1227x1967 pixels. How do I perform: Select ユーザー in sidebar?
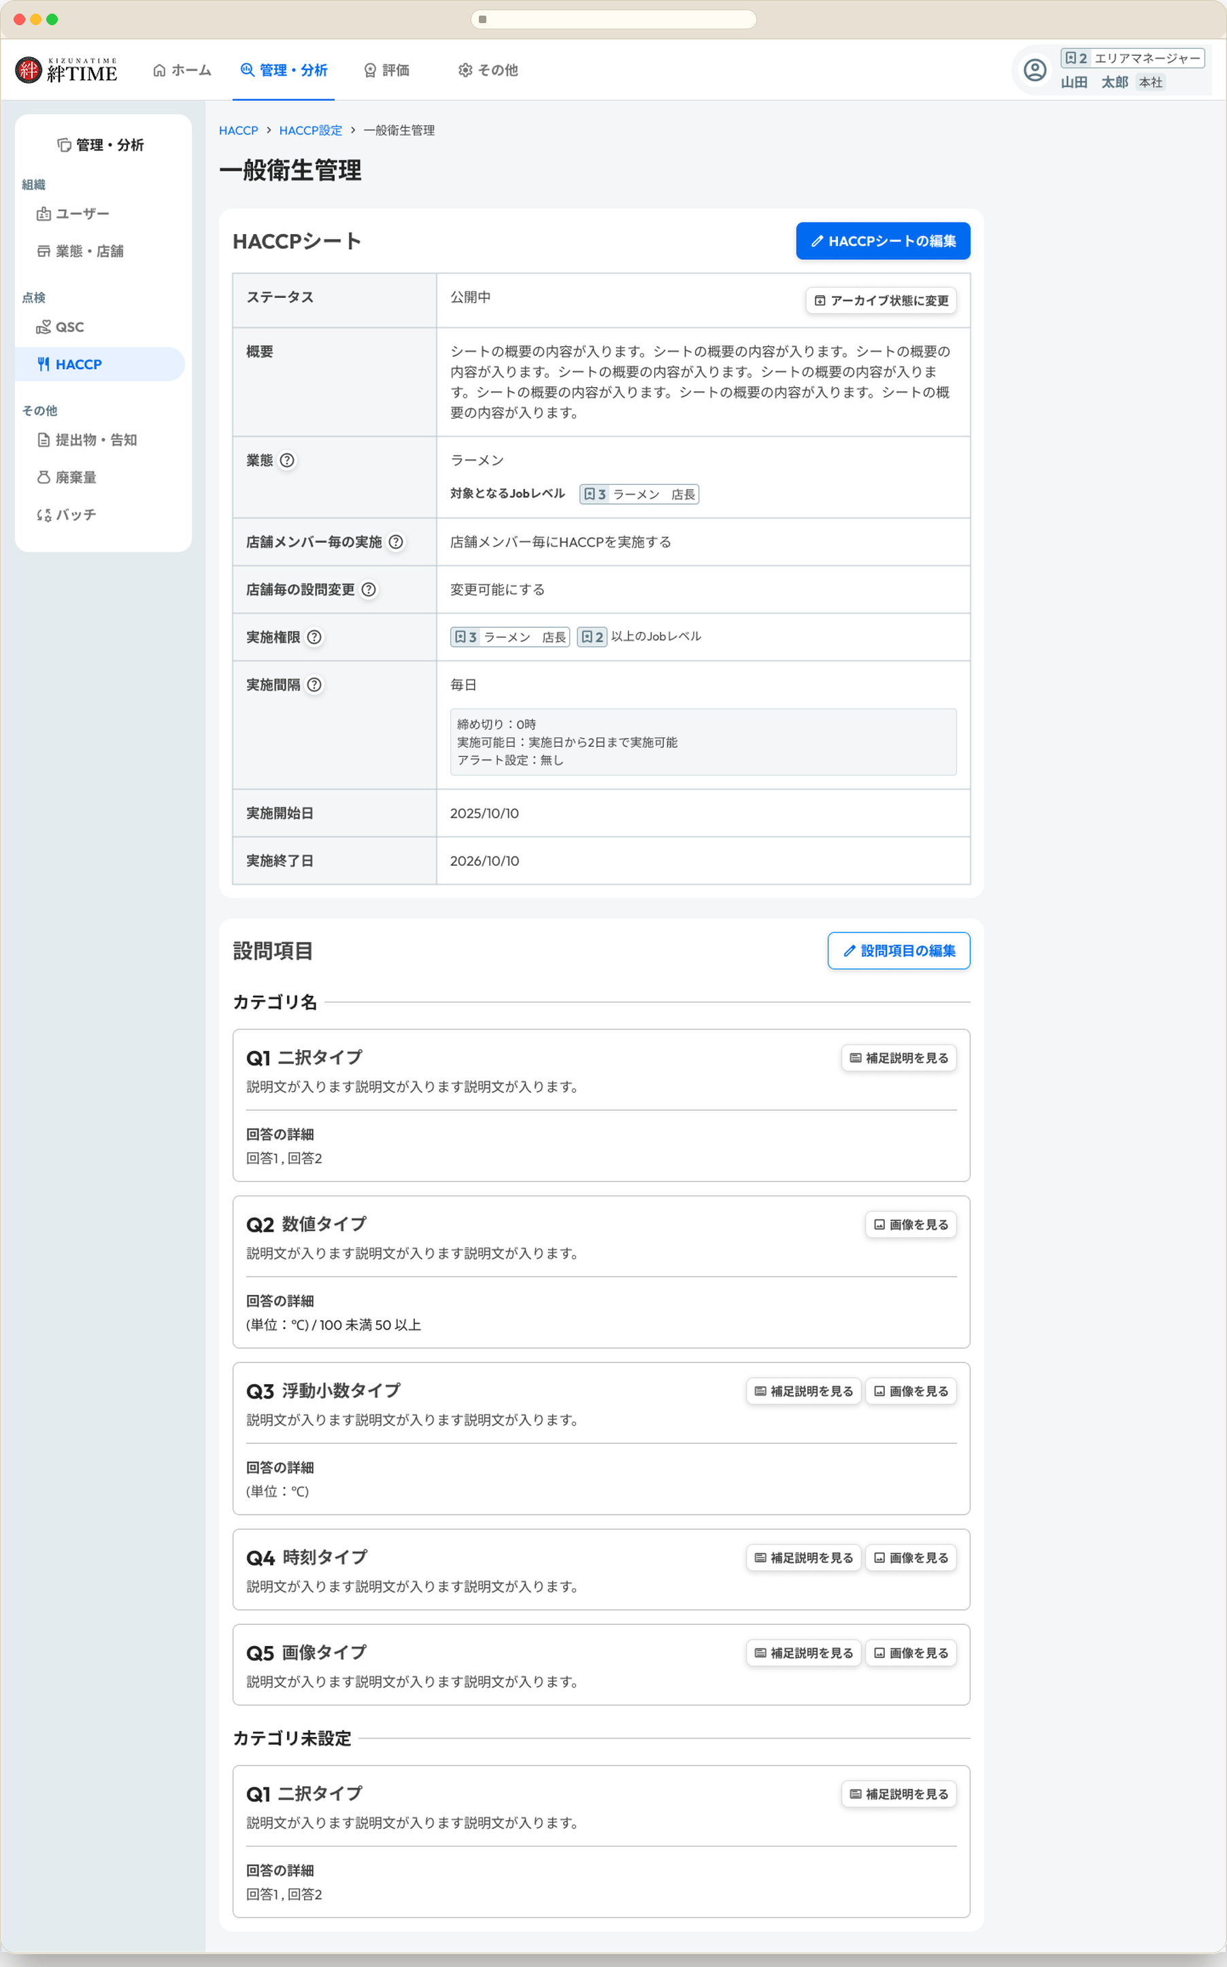pos(100,214)
